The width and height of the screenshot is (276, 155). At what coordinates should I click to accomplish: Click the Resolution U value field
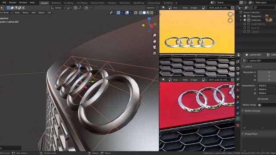267,72
